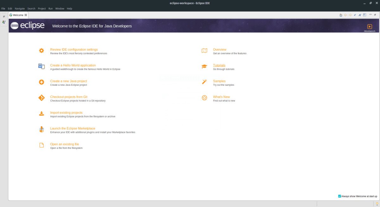This screenshot has height=207, width=380.
Task: Click 'Find out what is new' description
Action: 224,101
